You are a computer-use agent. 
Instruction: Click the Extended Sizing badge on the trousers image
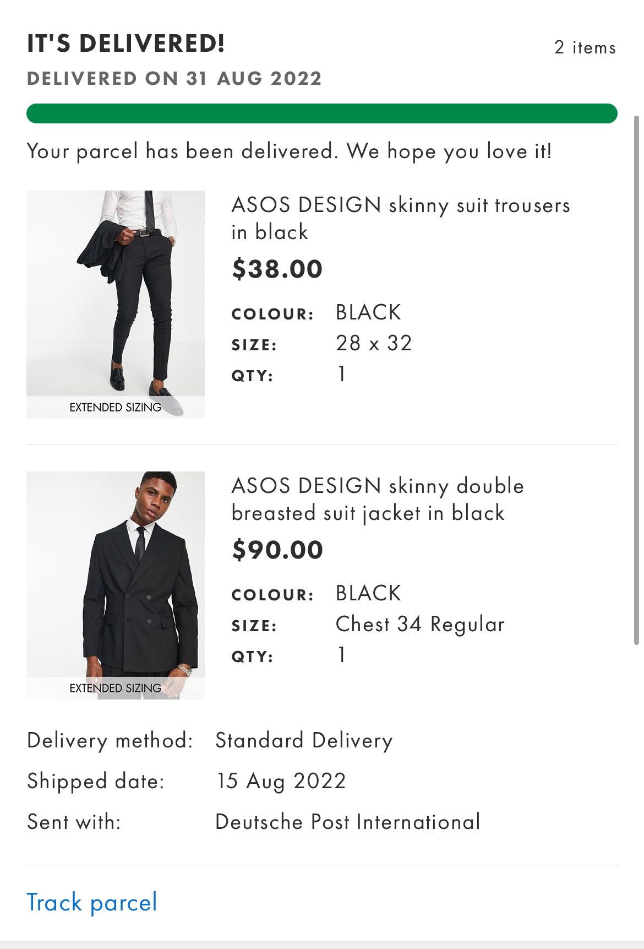116,407
